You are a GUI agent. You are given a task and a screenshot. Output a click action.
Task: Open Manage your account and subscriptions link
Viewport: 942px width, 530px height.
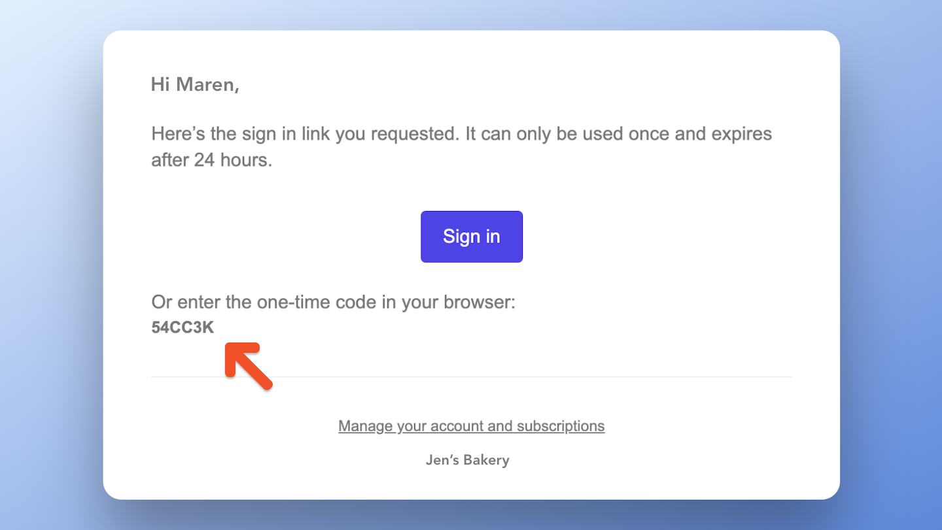[x=471, y=426]
